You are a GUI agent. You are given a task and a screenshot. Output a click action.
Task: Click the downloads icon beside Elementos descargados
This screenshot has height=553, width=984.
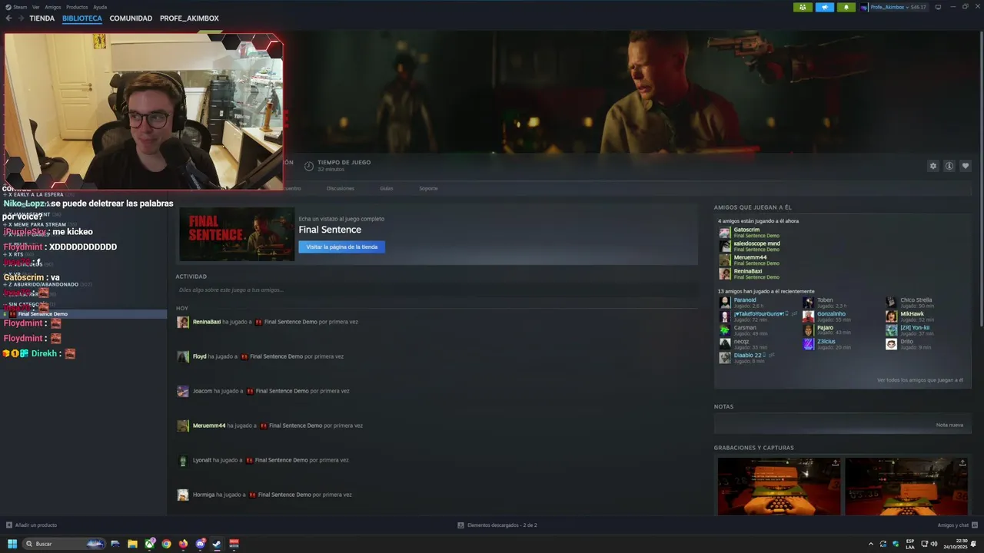click(x=460, y=525)
